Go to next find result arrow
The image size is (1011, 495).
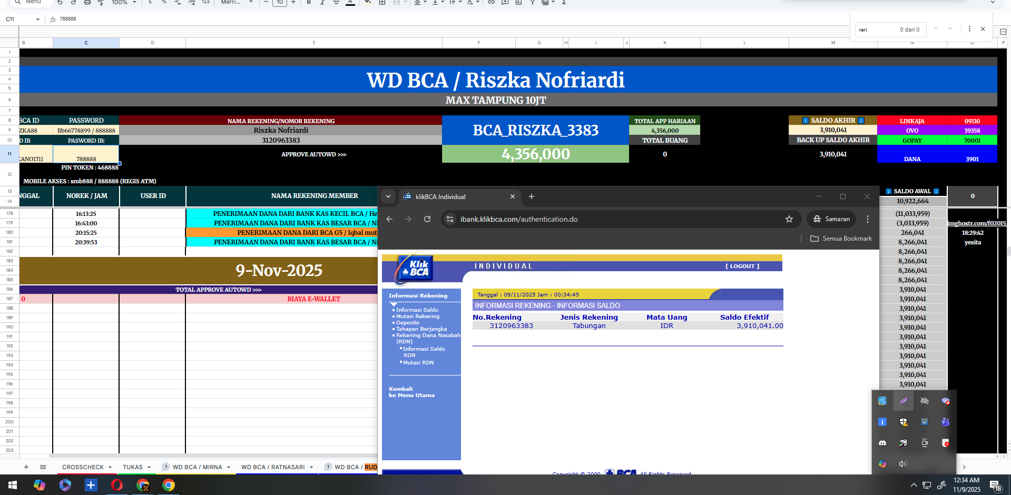950,29
